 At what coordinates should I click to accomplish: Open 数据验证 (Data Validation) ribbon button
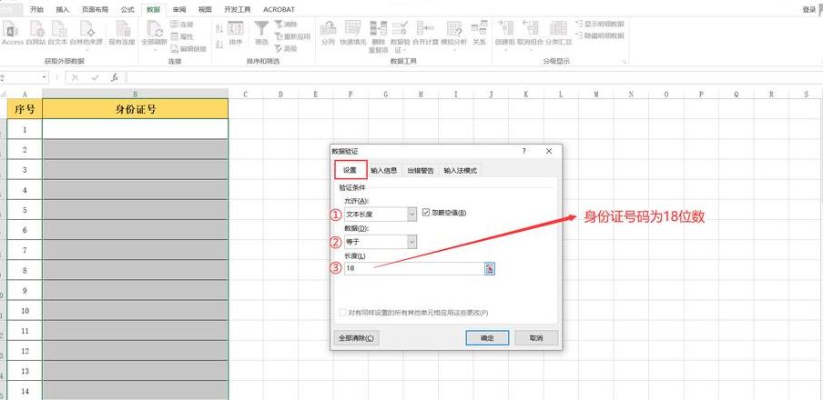(401, 36)
